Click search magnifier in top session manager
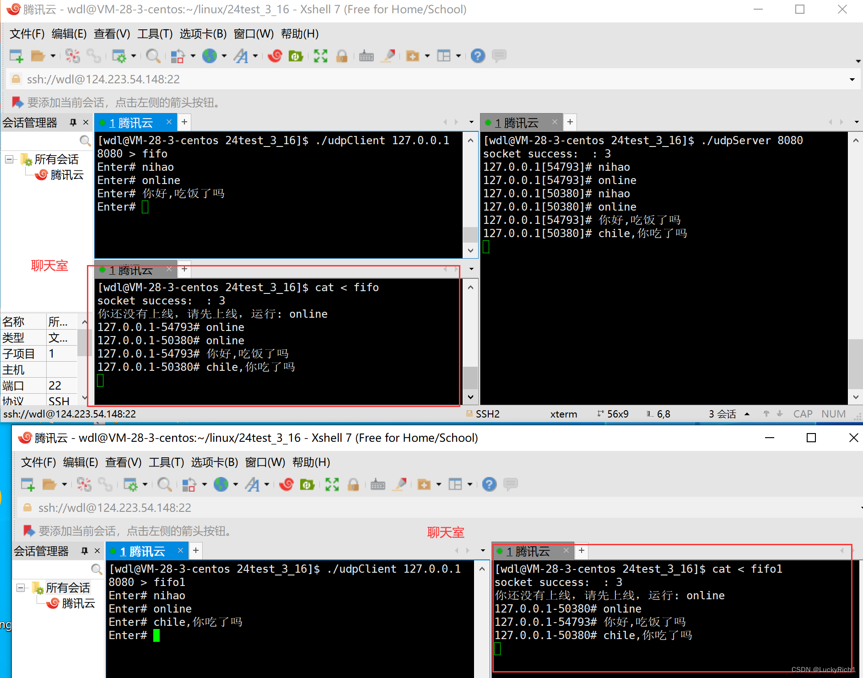The height and width of the screenshot is (678, 863). click(85, 140)
